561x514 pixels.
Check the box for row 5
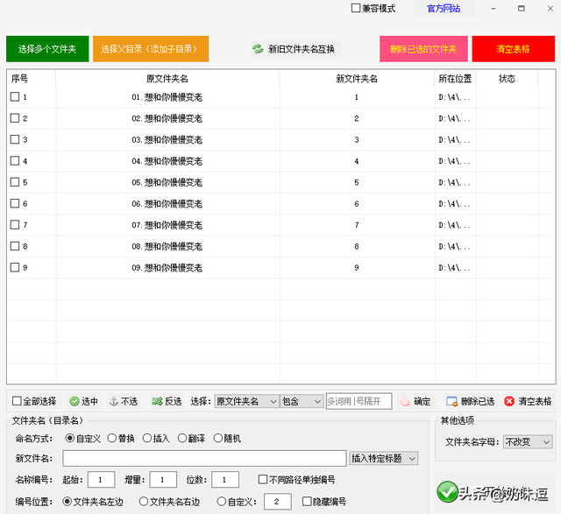15,182
